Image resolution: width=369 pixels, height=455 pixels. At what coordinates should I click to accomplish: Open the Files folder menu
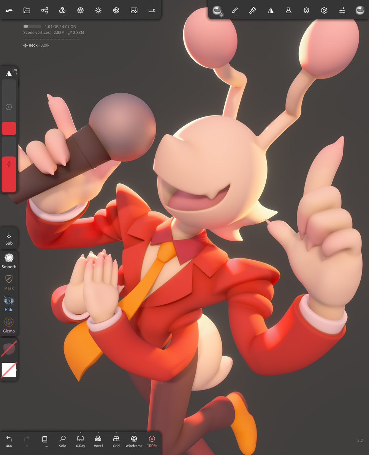click(x=27, y=11)
